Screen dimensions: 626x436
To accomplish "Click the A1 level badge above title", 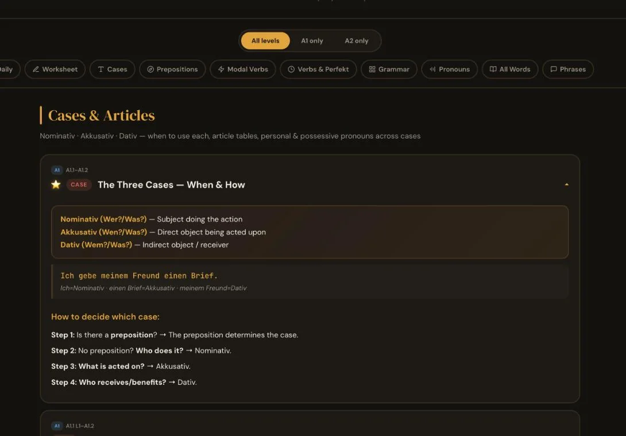I will [x=57, y=170].
